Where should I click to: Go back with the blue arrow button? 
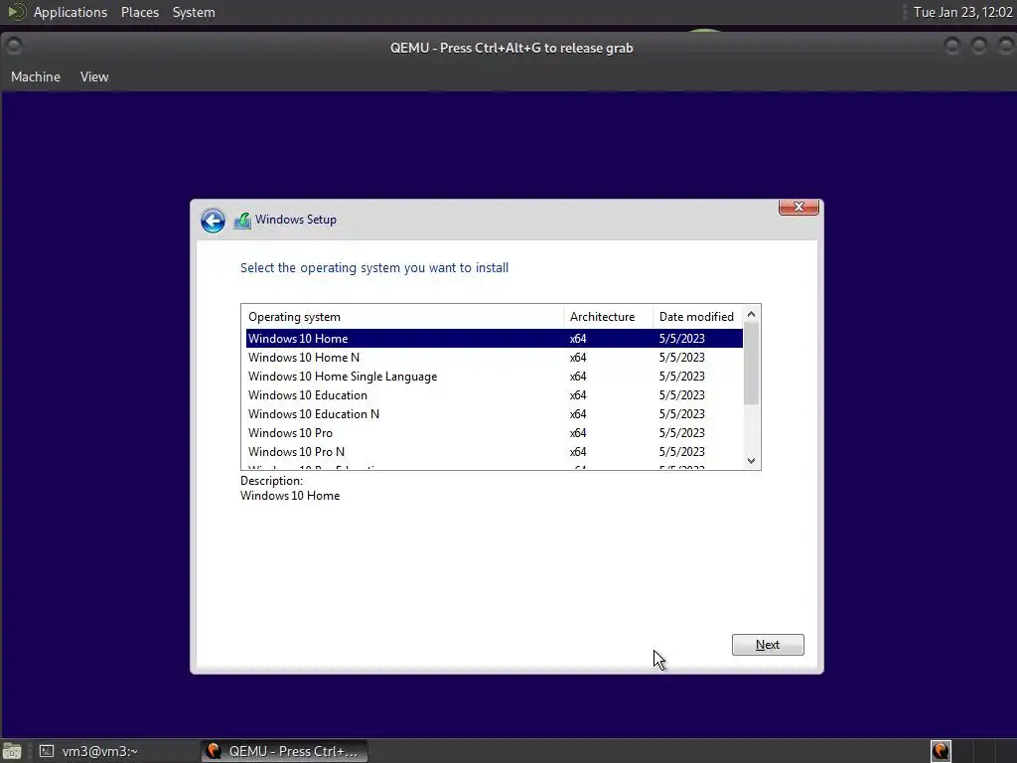click(x=213, y=221)
